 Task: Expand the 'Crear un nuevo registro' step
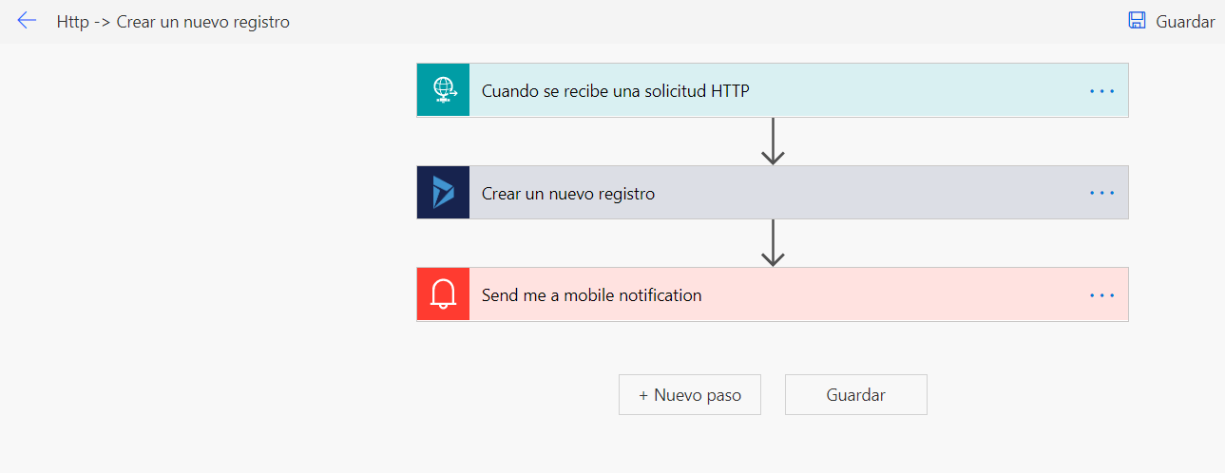pyautogui.click(x=568, y=194)
